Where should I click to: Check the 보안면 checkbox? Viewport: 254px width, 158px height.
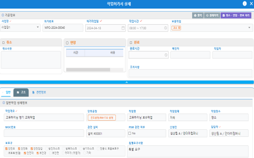(50, 153)
